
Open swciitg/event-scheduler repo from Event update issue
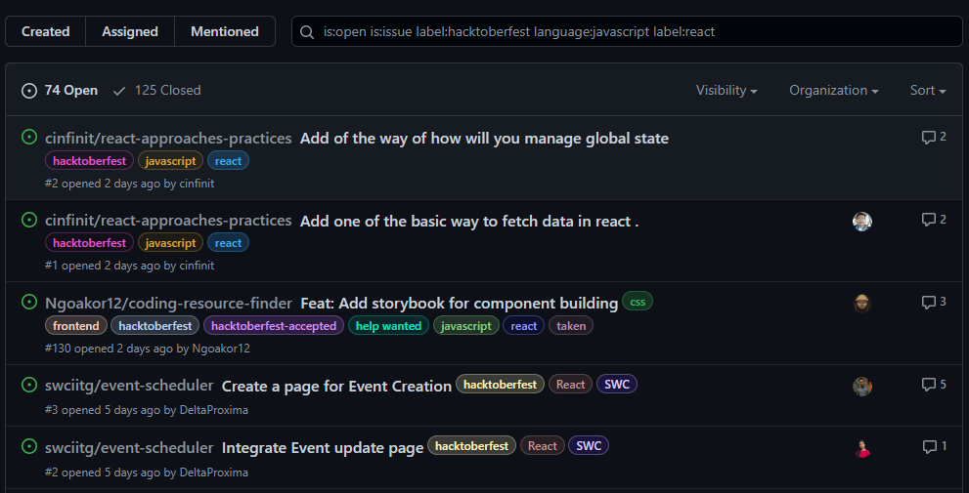click(129, 447)
